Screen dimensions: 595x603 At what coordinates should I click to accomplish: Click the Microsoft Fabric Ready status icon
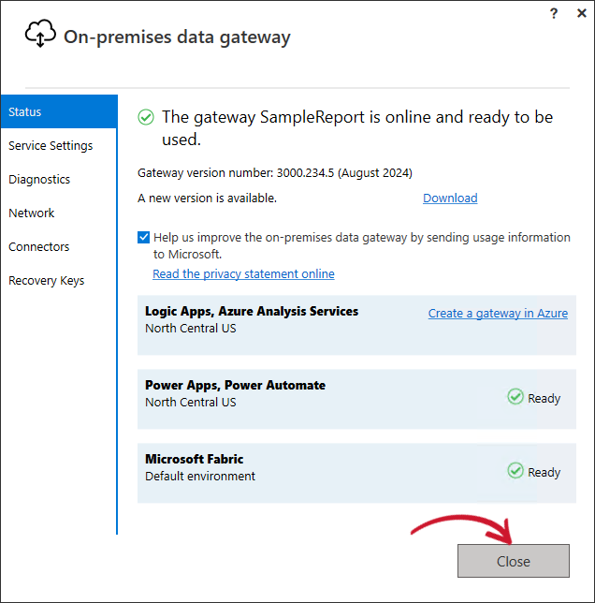click(515, 471)
